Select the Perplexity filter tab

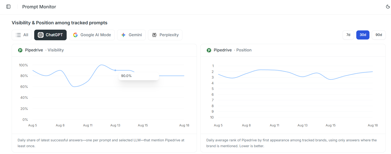click(x=165, y=35)
